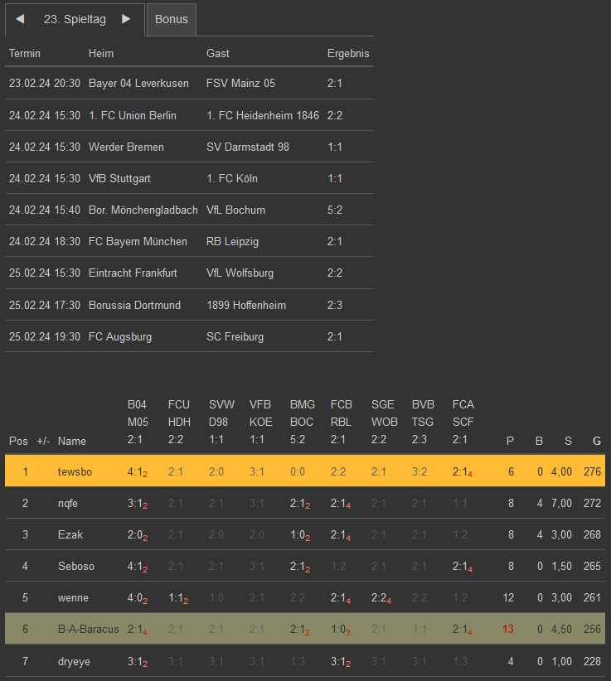Click the Ergebnis column header

[x=348, y=53]
